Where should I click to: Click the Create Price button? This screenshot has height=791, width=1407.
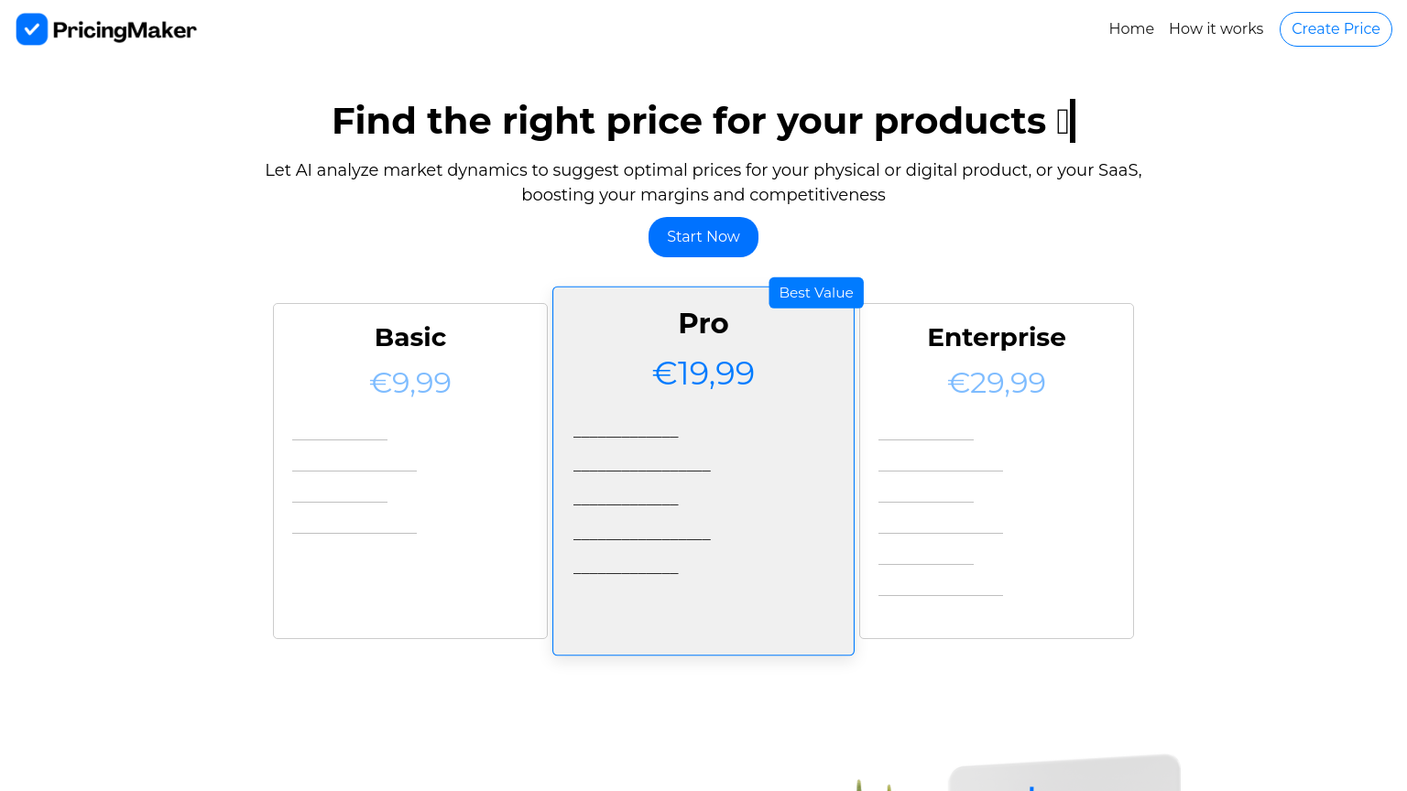pos(1336,28)
